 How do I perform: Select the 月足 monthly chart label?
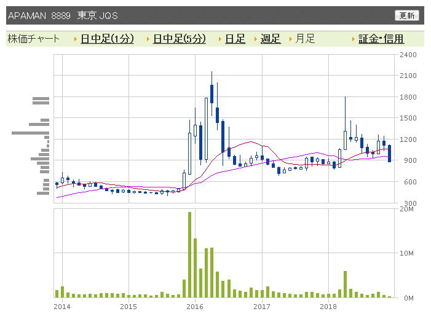pos(305,39)
